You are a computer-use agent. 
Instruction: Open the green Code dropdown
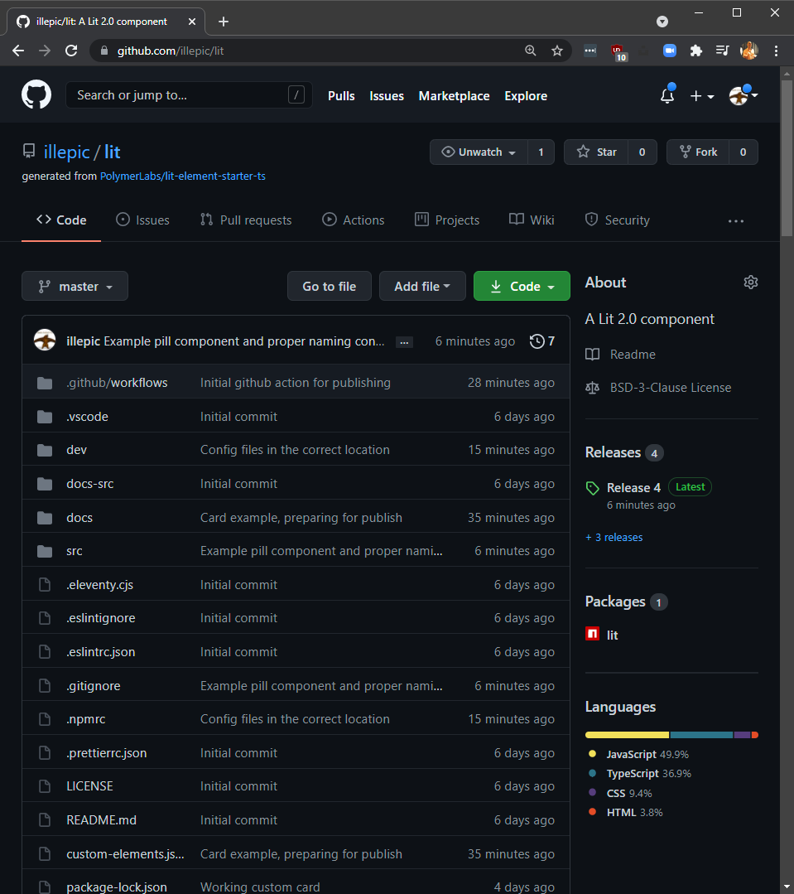pyautogui.click(x=522, y=286)
